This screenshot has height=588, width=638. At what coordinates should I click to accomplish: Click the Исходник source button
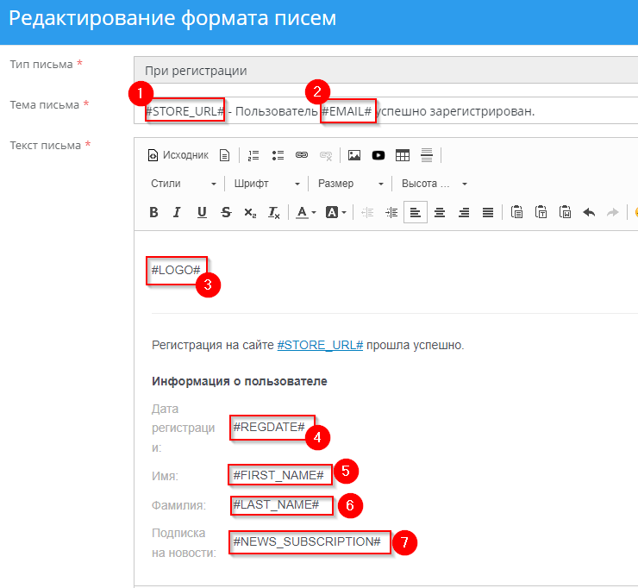click(178, 155)
